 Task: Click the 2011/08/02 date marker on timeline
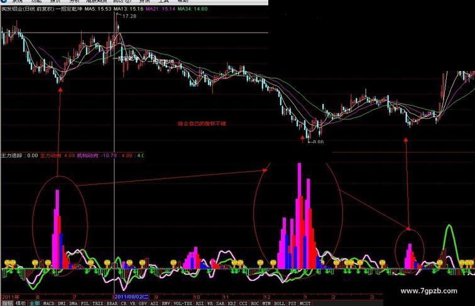(x=131, y=297)
